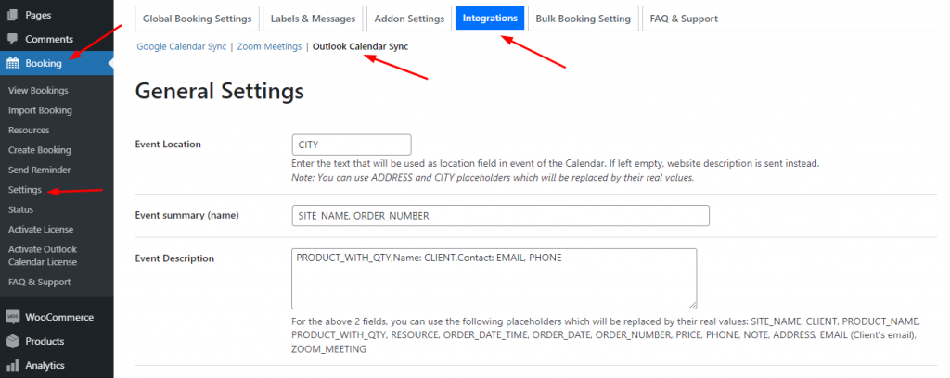950x378 pixels.
Task: Open FAQ & Support sidebar item
Action: pos(39,282)
